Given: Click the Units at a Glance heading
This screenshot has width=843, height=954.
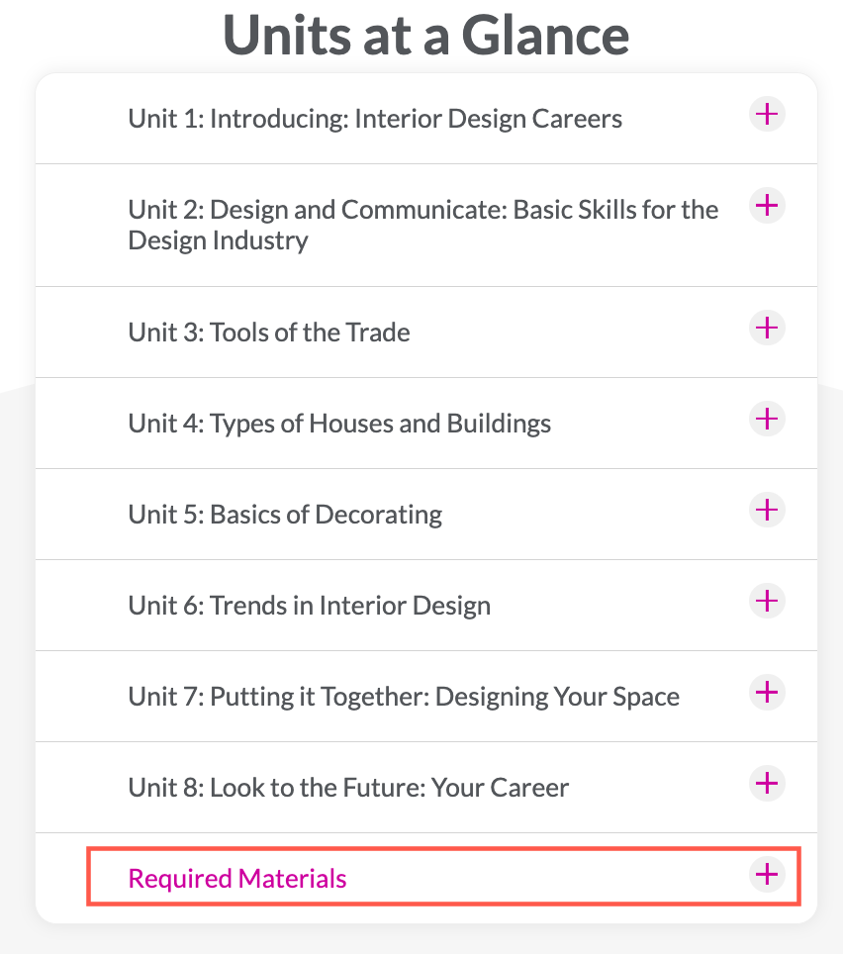Looking at the screenshot, I should (x=425, y=36).
